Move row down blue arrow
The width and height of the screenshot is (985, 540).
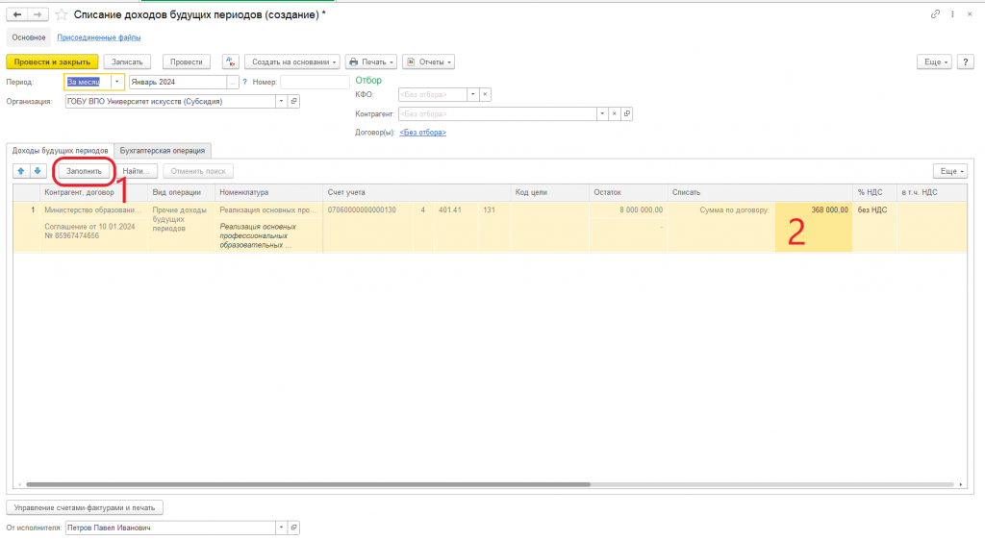[38, 171]
